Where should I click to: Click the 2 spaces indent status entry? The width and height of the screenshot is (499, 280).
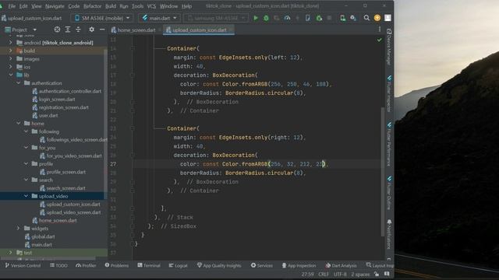pos(360,275)
